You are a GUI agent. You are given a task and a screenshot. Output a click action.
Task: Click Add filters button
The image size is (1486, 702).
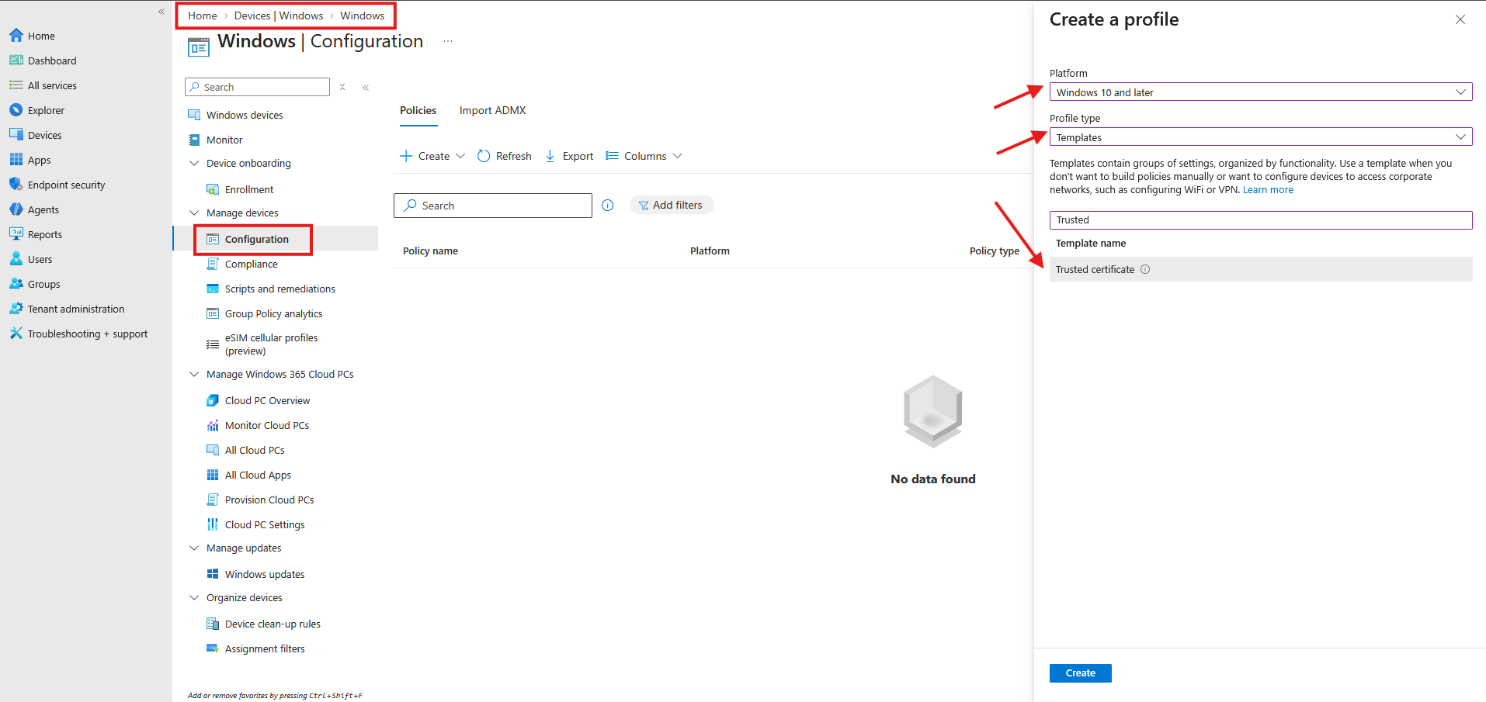tap(671, 205)
